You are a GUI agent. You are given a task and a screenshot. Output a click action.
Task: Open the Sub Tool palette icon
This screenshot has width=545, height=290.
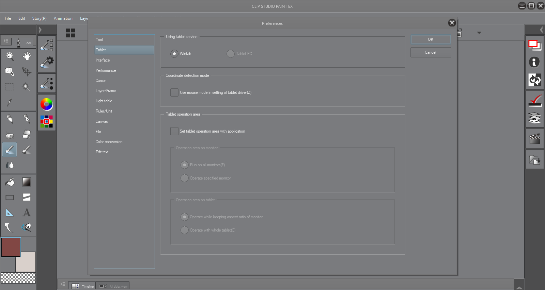click(47, 45)
